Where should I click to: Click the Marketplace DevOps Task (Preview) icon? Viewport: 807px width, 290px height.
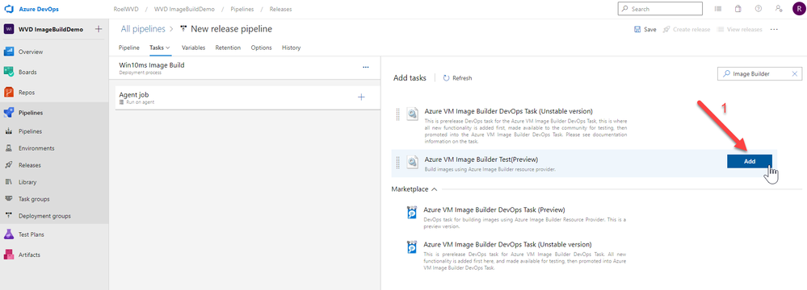click(412, 213)
